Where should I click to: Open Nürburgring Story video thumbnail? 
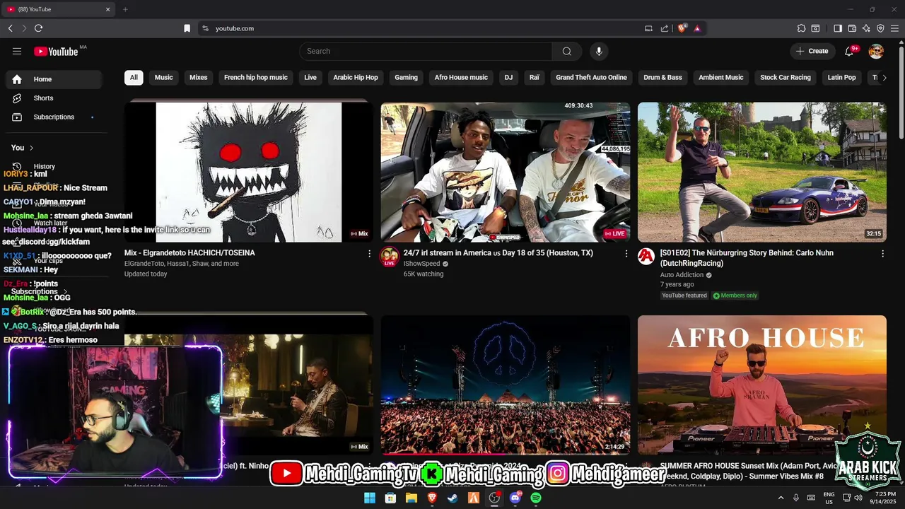[x=761, y=172]
